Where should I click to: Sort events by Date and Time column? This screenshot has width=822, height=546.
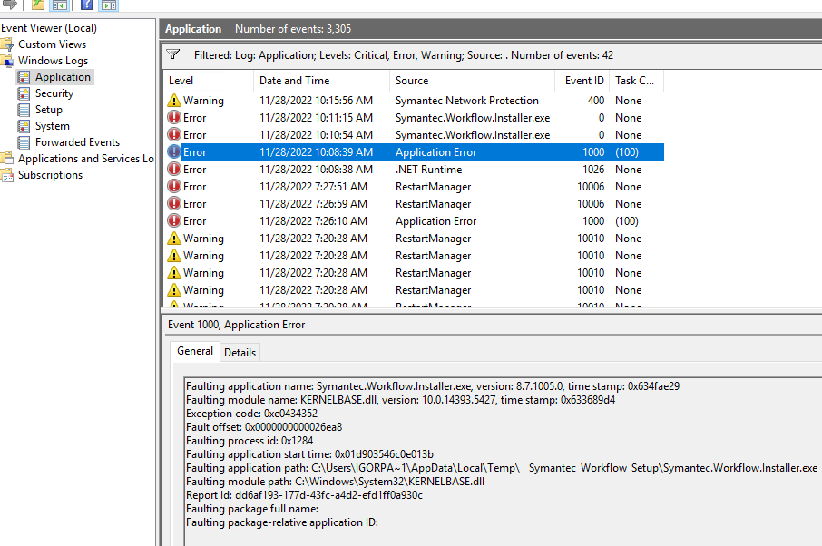[x=294, y=81]
